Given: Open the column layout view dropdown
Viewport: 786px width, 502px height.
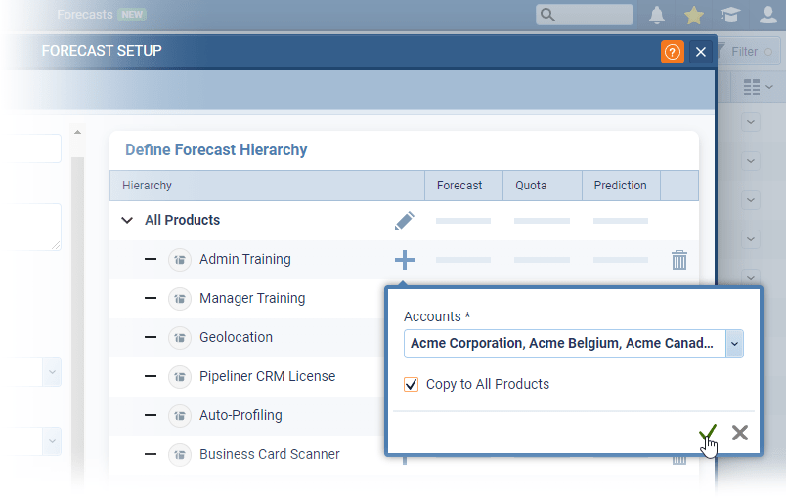Looking at the screenshot, I should pos(758,88).
